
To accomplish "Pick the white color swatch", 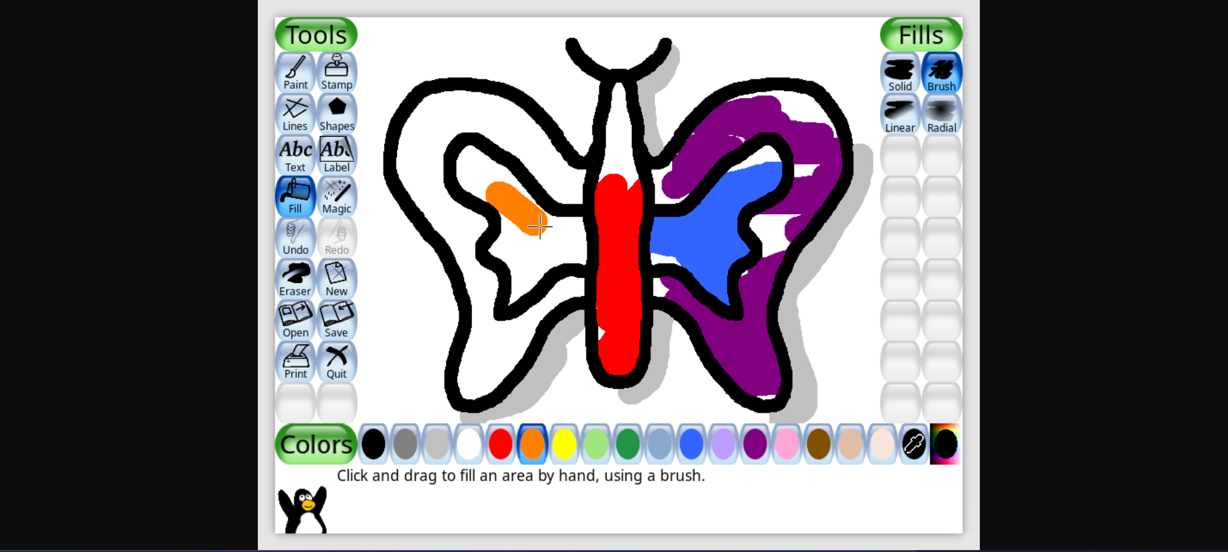I will pyautogui.click(x=469, y=444).
